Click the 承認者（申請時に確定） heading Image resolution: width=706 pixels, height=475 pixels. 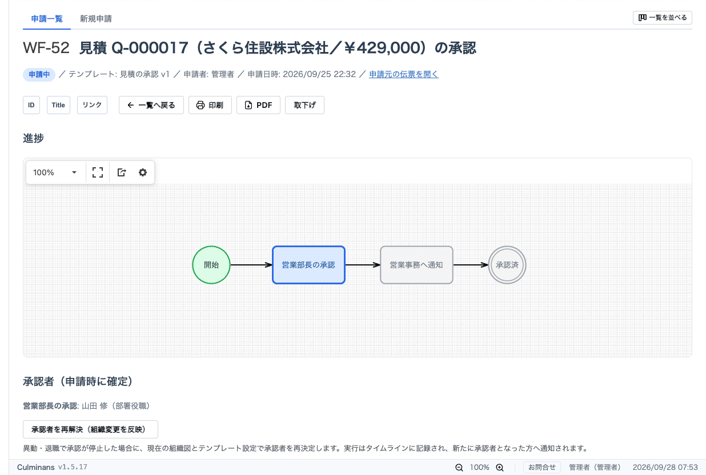click(78, 381)
